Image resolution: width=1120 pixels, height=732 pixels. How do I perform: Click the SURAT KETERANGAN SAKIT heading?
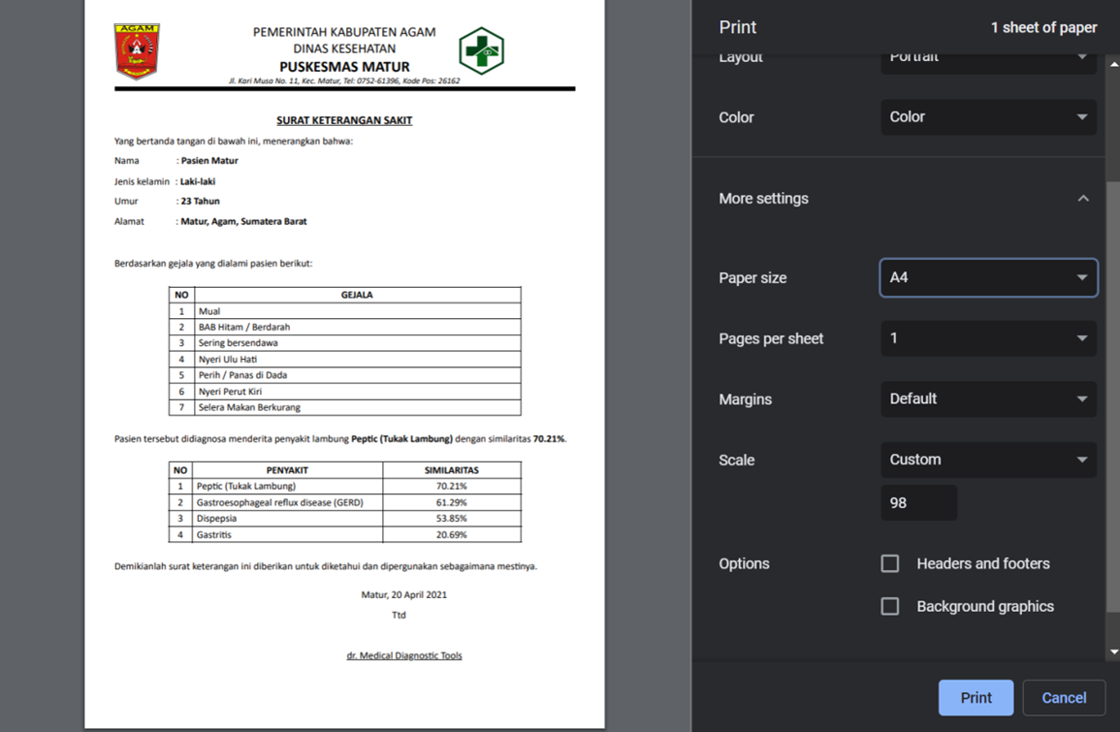(344, 120)
